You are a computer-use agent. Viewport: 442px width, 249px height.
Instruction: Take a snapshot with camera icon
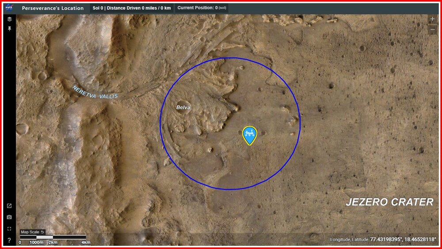[x=9, y=217]
